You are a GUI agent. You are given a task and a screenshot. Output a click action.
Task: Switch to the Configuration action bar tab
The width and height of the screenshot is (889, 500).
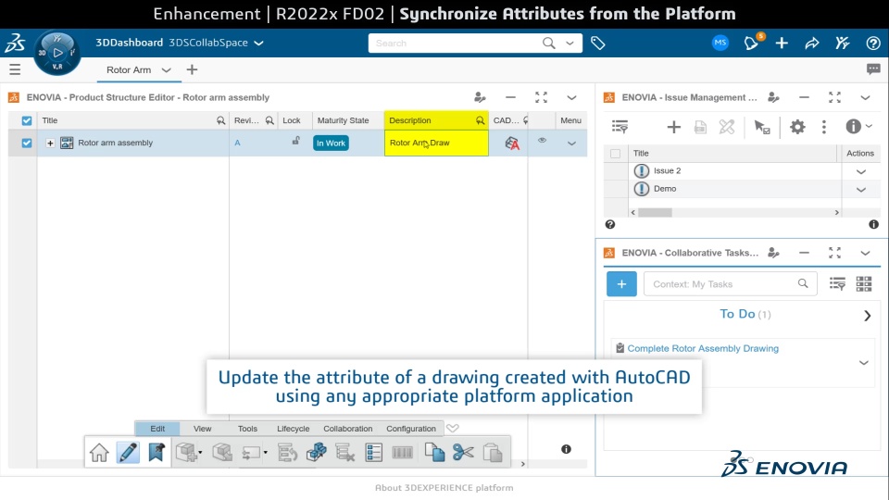point(411,429)
